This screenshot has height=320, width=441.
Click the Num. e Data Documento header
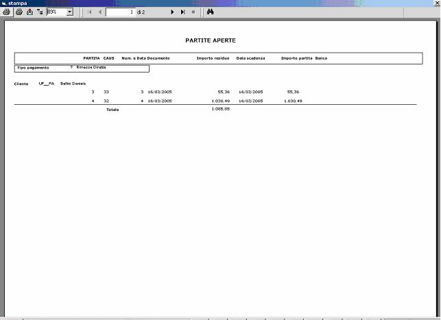pos(145,58)
